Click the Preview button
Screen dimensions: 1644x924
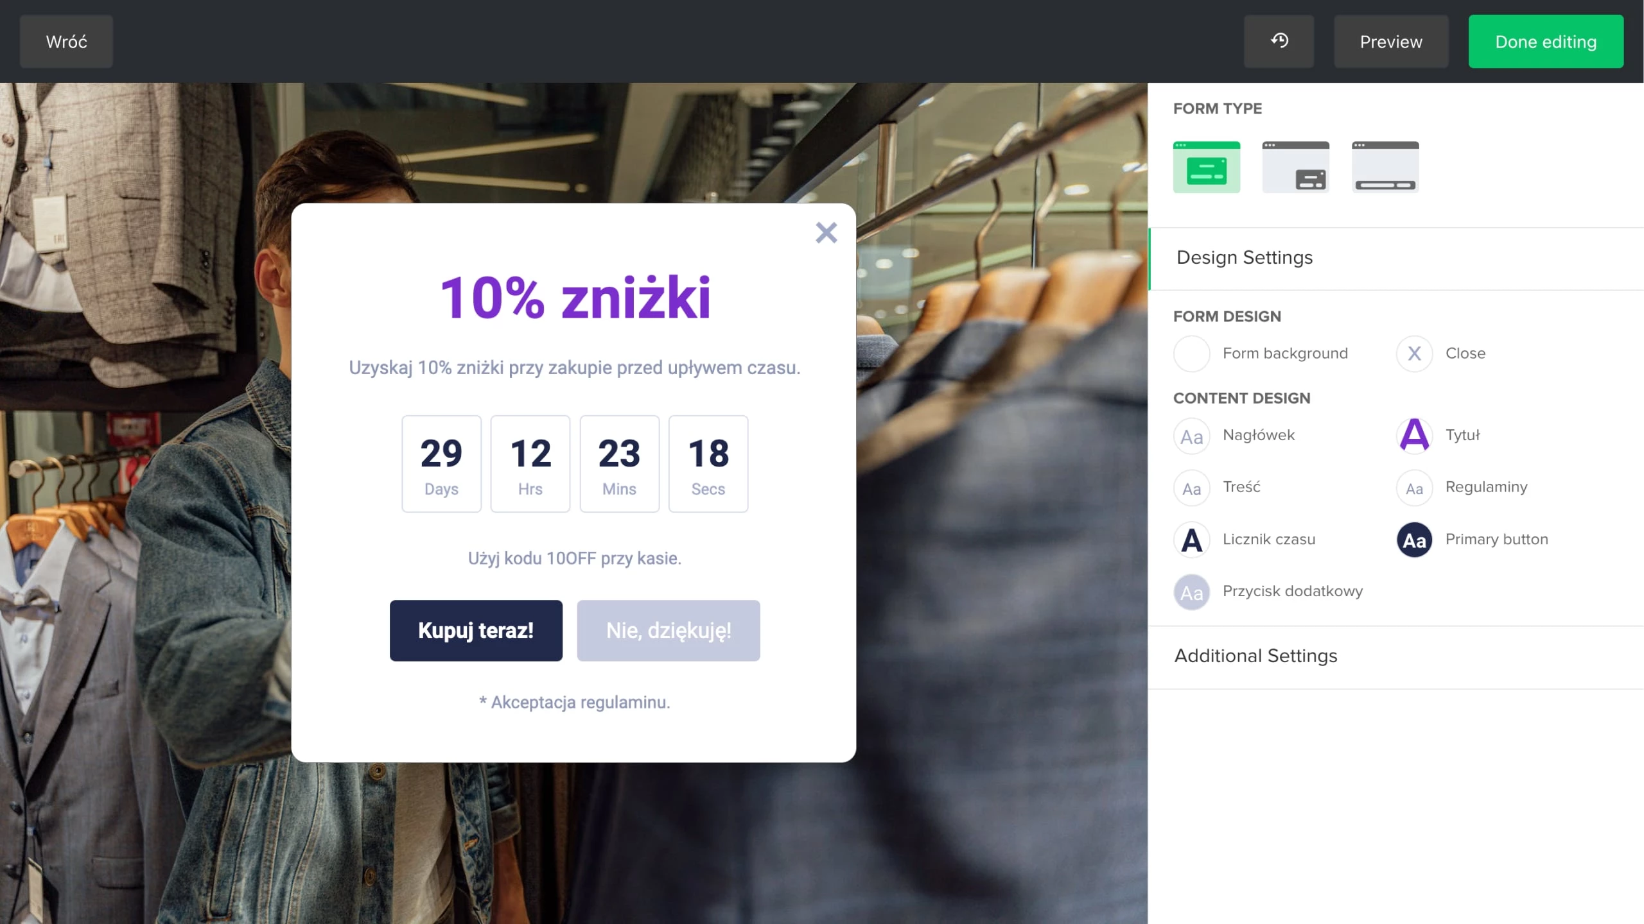(1391, 42)
